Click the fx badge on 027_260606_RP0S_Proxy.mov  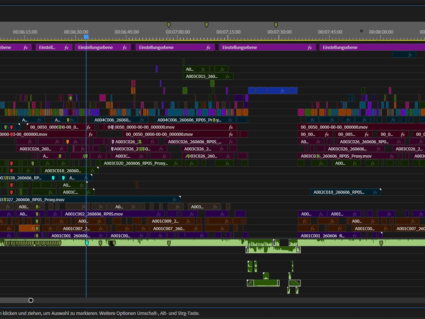(x=174, y=200)
